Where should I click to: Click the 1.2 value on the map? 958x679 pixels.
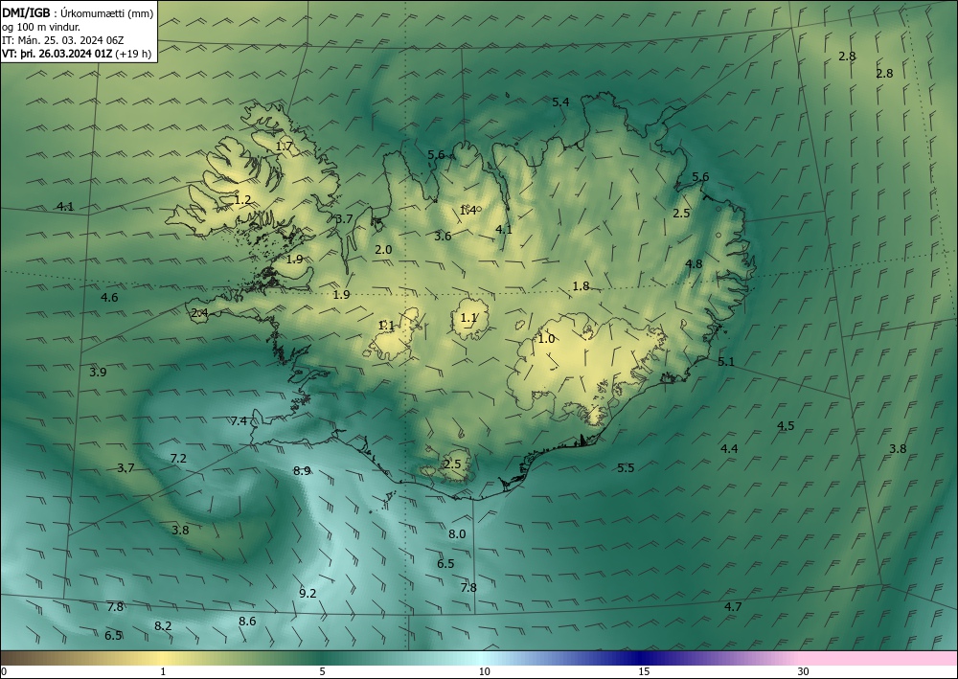pos(242,199)
